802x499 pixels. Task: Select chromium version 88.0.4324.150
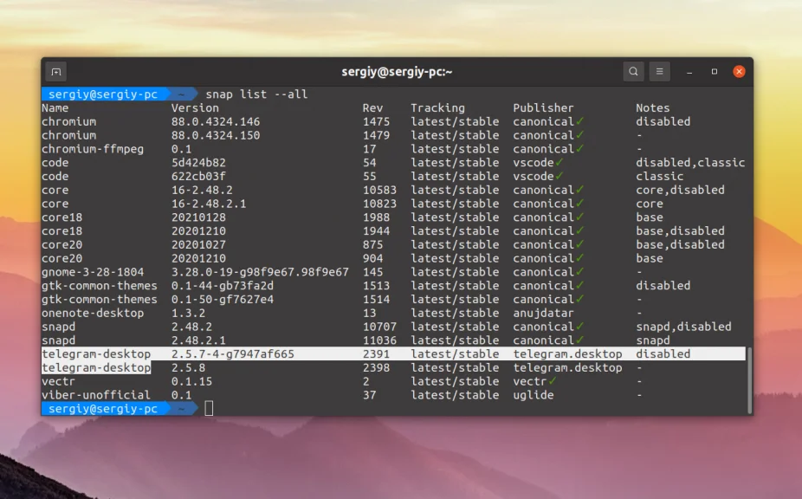(213, 134)
